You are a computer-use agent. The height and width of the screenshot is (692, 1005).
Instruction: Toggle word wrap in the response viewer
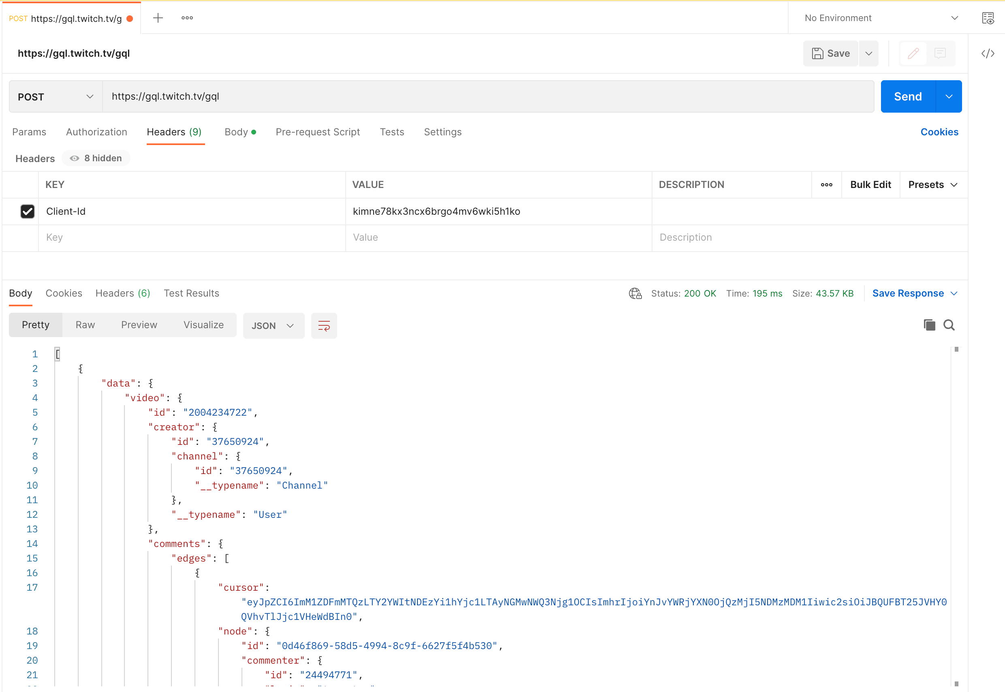click(324, 326)
